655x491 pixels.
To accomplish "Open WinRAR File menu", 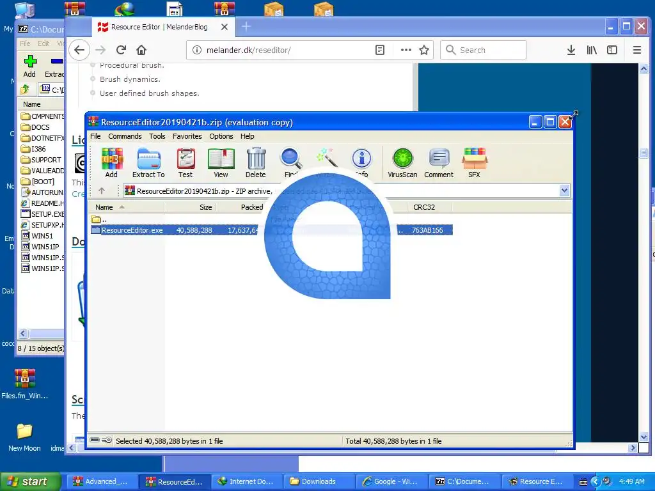I will click(95, 136).
